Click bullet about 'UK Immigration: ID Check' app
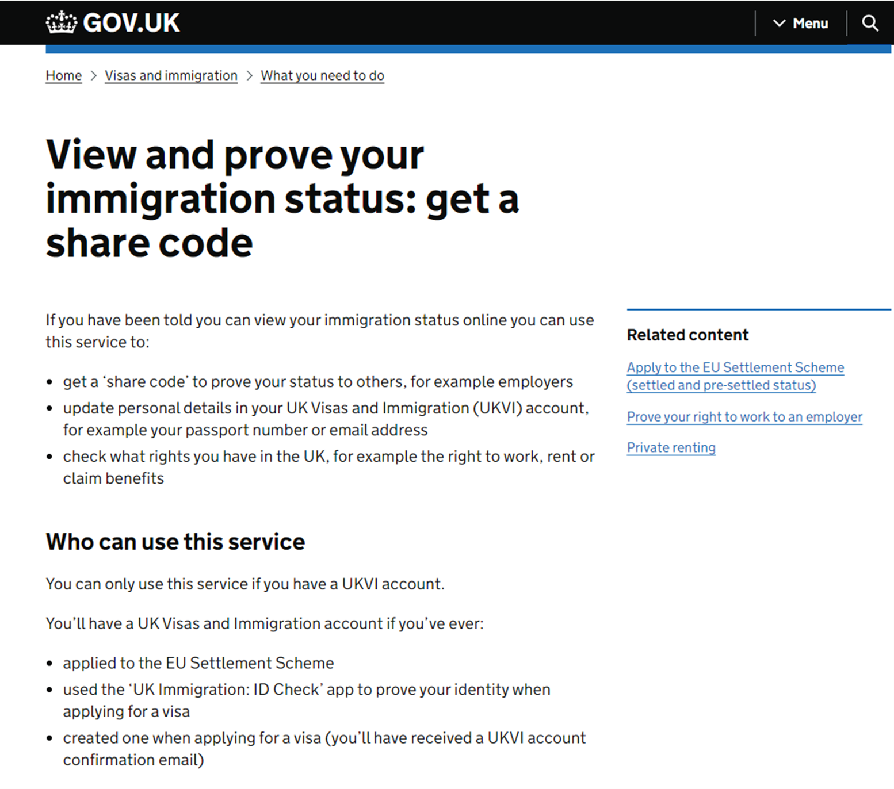This screenshot has height=789, width=894. (x=307, y=700)
